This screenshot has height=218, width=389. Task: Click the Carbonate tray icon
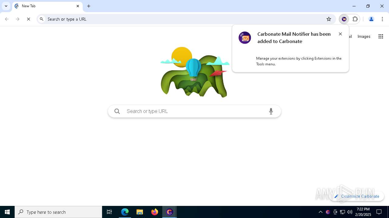coord(328,212)
